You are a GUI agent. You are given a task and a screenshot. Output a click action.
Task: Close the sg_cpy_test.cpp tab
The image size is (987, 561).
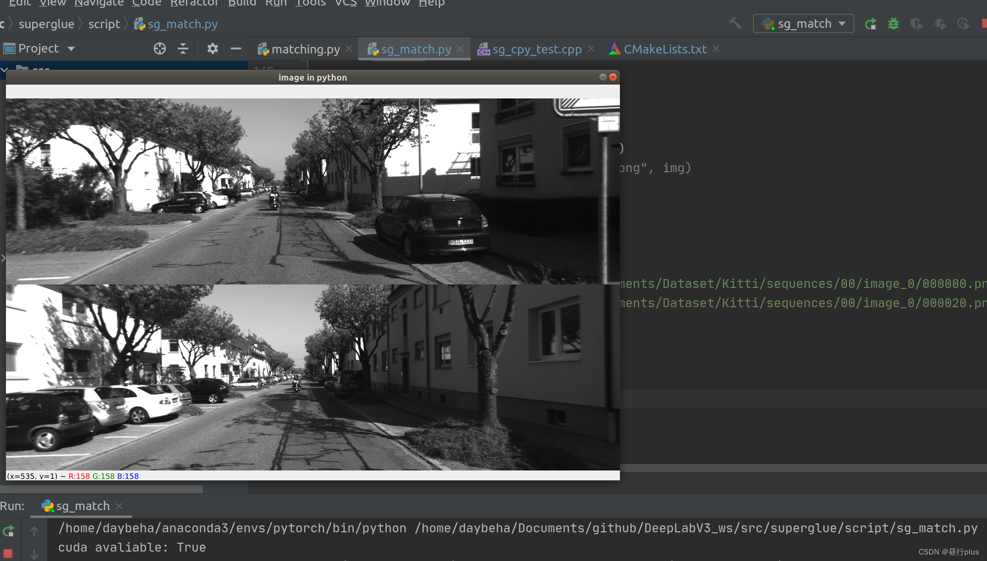pyautogui.click(x=591, y=48)
